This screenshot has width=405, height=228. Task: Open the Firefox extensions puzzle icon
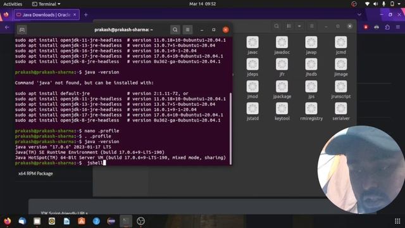point(387,27)
